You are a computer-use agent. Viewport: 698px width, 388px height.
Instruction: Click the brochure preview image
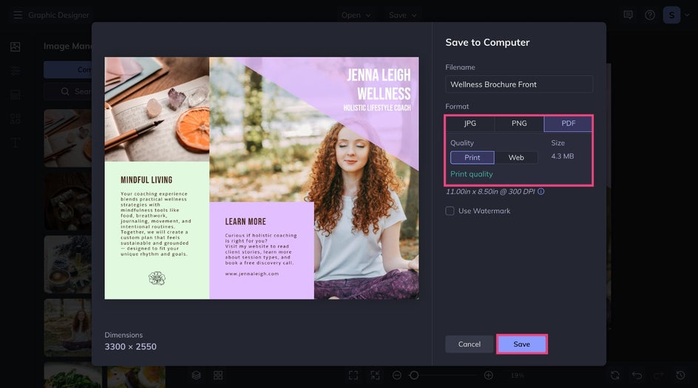pyautogui.click(x=262, y=178)
